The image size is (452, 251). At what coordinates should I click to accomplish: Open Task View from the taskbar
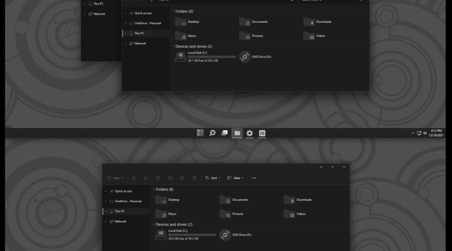click(224, 133)
